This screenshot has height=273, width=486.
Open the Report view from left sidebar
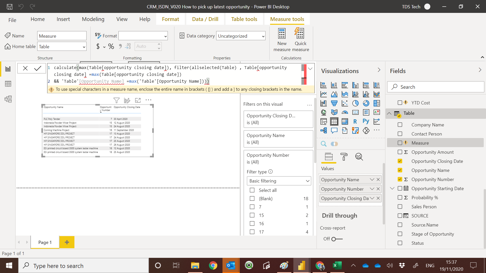pos(8,69)
